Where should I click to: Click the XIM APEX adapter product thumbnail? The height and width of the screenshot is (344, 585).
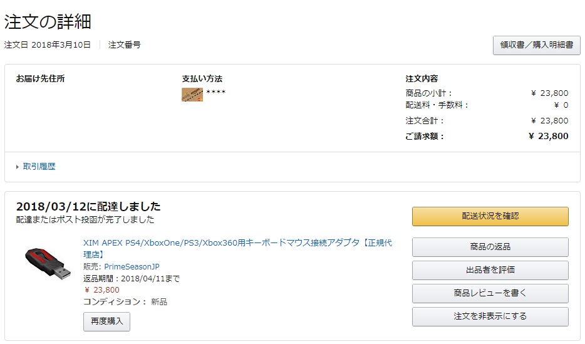coord(48,263)
